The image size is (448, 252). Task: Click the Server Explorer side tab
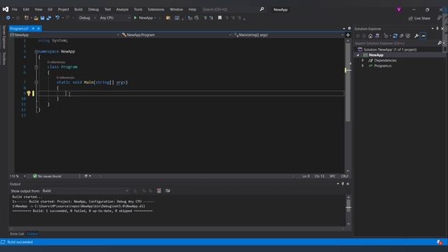(3, 37)
